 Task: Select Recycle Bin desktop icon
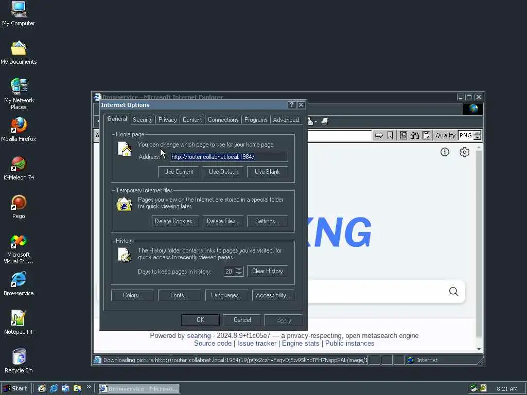pos(19,361)
